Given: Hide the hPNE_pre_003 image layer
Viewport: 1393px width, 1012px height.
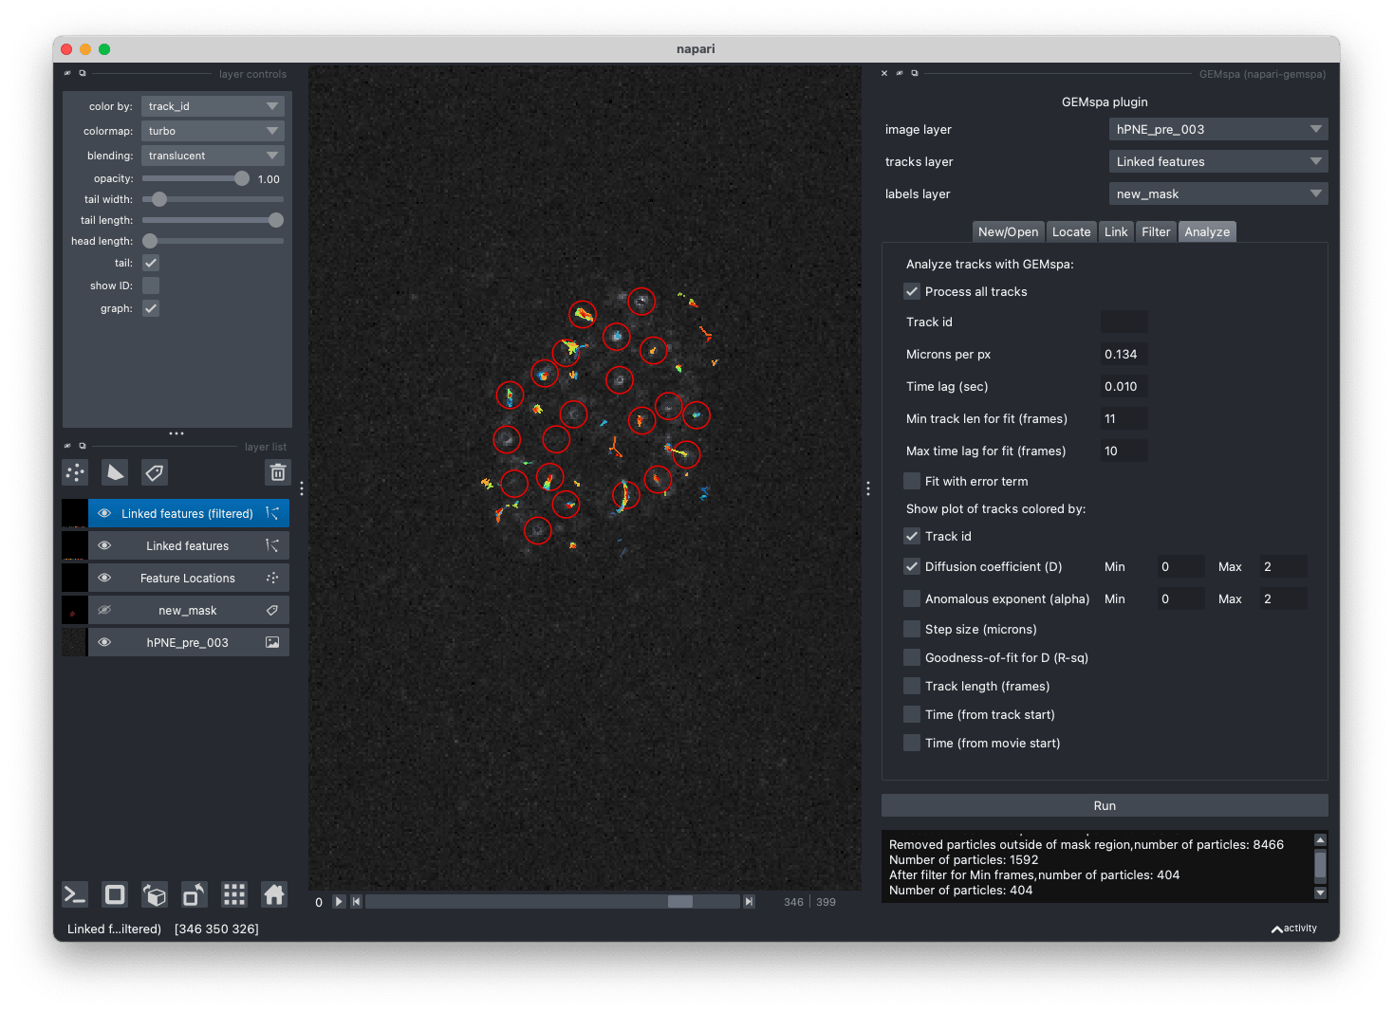Looking at the screenshot, I should click(x=104, y=642).
